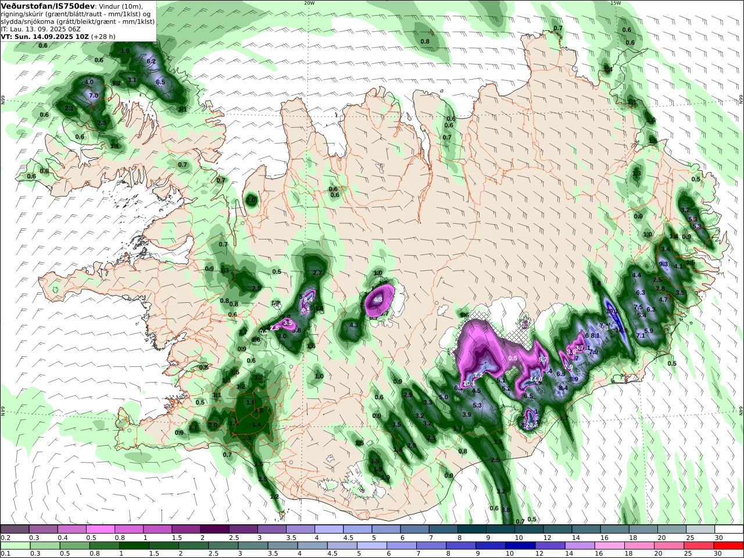Image resolution: width=744 pixels, height=558 pixels.
Task: Select the dark teal swatch between 8 and 9
Action: (x=471, y=530)
